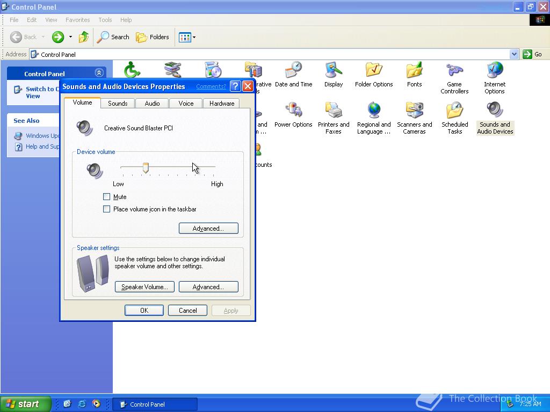Switch to the Audio tab
This screenshot has height=412, width=550.
tap(152, 104)
